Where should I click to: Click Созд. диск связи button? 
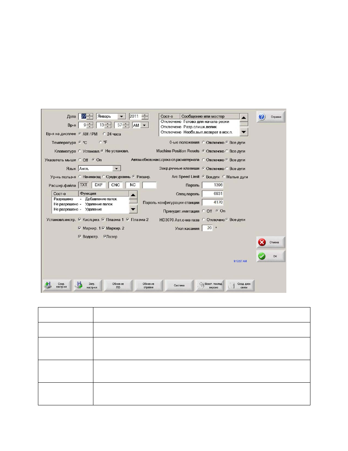tap(240, 286)
